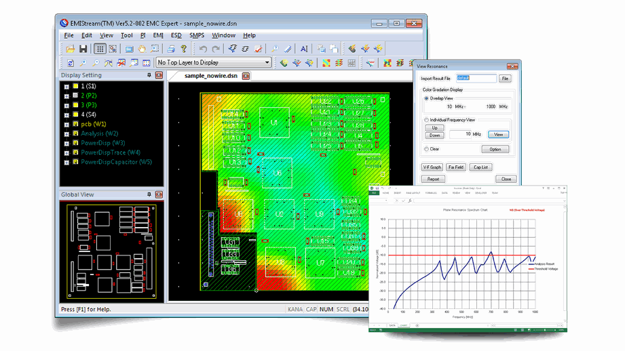The width and height of the screenshot is (625, 351).
Task: Toggle visibility box of layer 3 (P3)
Action: [75, 105]
